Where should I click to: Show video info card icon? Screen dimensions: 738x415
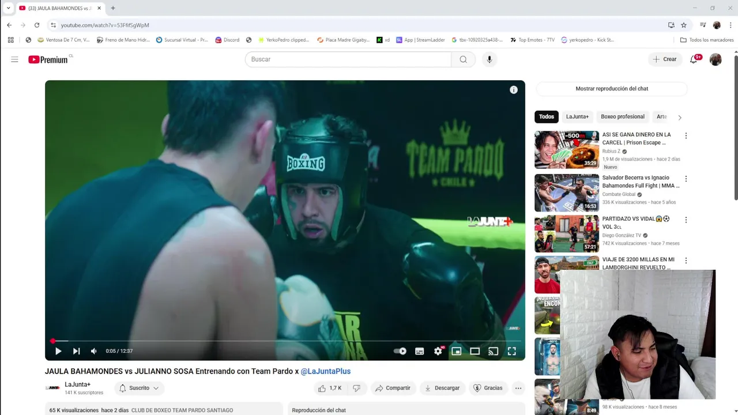(x=514, y=90)
